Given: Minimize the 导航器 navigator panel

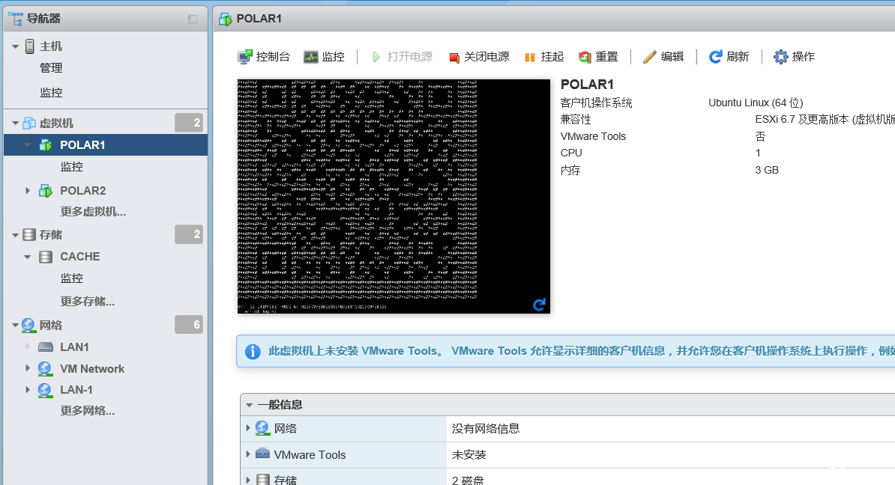Looking at the screenshot, I should [x=193, y=19].
